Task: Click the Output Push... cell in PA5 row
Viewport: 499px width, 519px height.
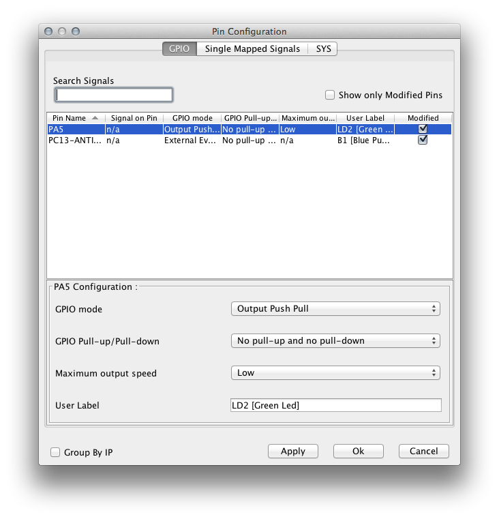Action: point(192,129)
